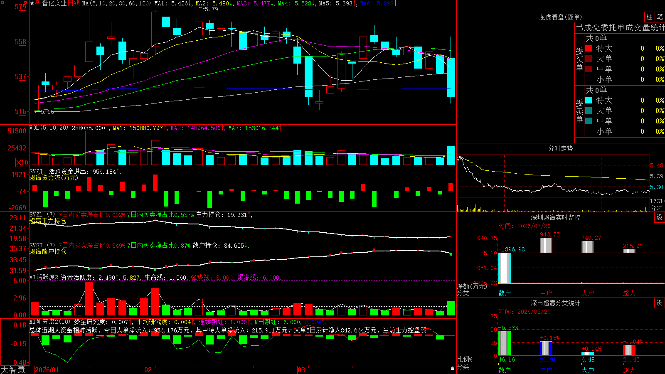Screen dimensions: 665x374
Task: Click the SVZL (7) indicator label
Action: (x=42, y=214)
